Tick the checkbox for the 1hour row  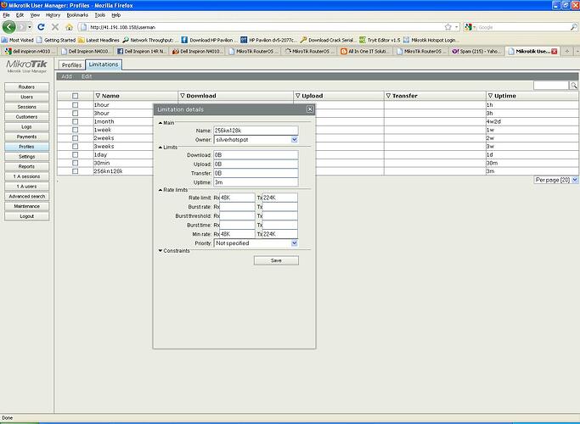[x=76, y=104]
